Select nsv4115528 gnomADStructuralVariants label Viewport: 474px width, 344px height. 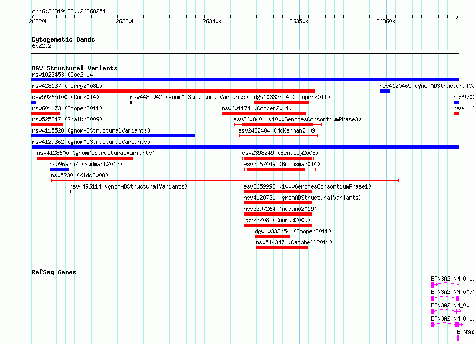click(x=91, y=130)
